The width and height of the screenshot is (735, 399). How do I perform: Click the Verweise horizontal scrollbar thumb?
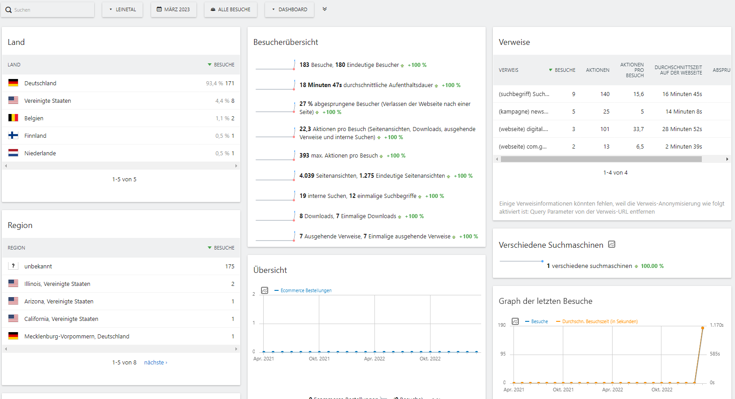[x=601, y=159]
